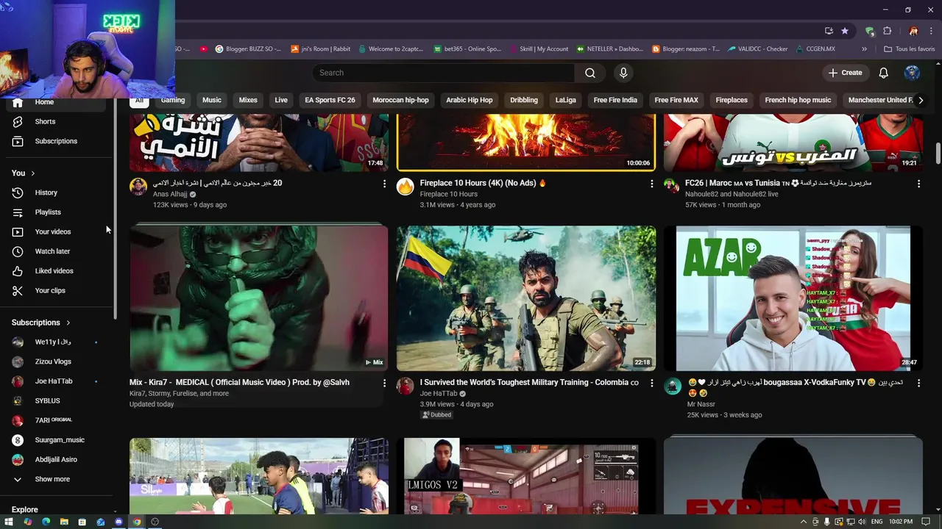The height and width of the screenshot is (529, 942).
Task: Expand the Subscriptions section chevron
Action: coord(68,323)
